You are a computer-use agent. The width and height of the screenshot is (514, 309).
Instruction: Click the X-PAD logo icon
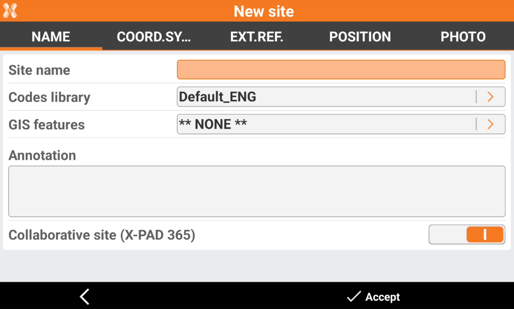(x=10, y=11)
